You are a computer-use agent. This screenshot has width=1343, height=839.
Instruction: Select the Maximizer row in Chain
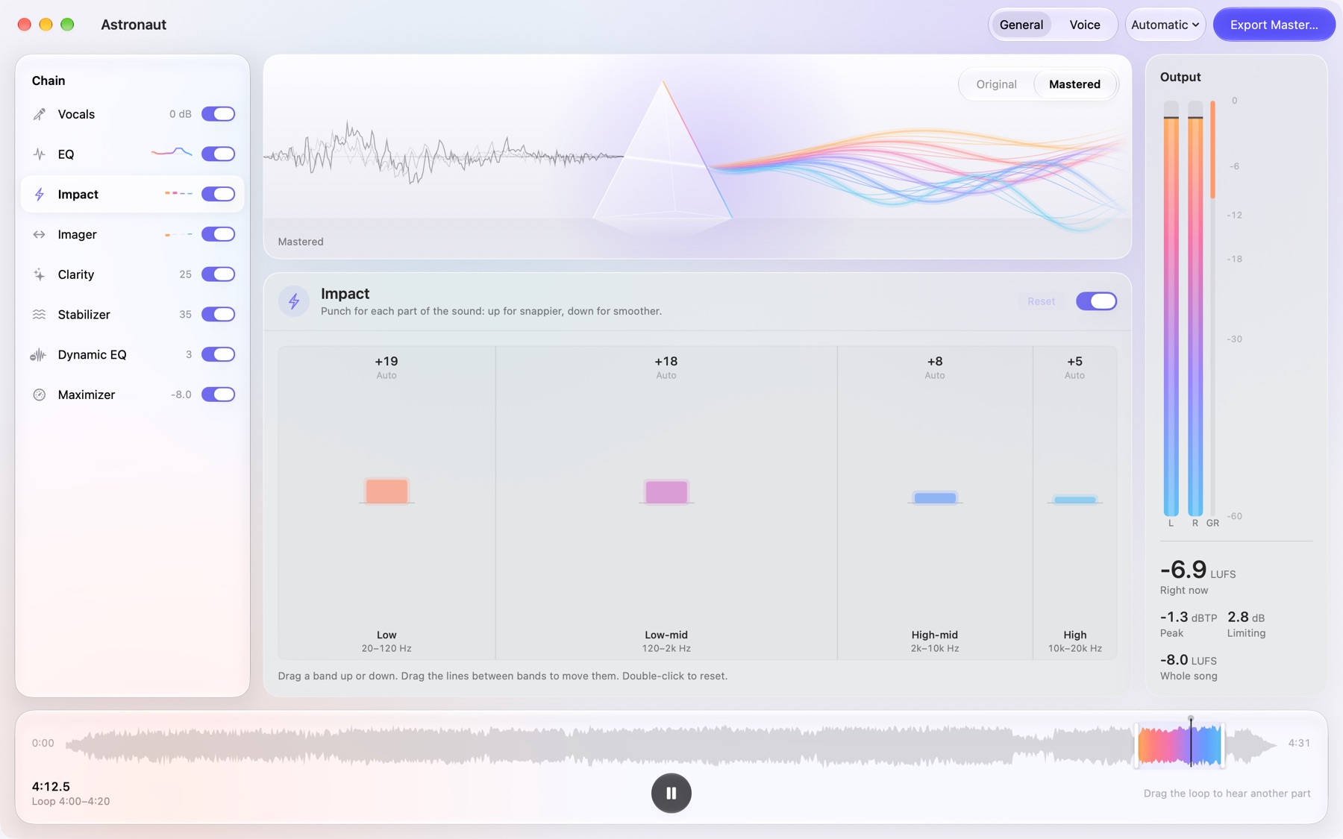pyautogui.click(x=133, y=395)
